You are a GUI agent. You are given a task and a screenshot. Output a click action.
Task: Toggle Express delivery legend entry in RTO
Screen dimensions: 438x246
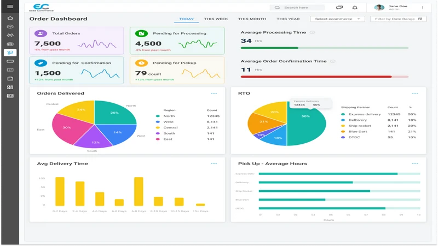pos(361,114)
